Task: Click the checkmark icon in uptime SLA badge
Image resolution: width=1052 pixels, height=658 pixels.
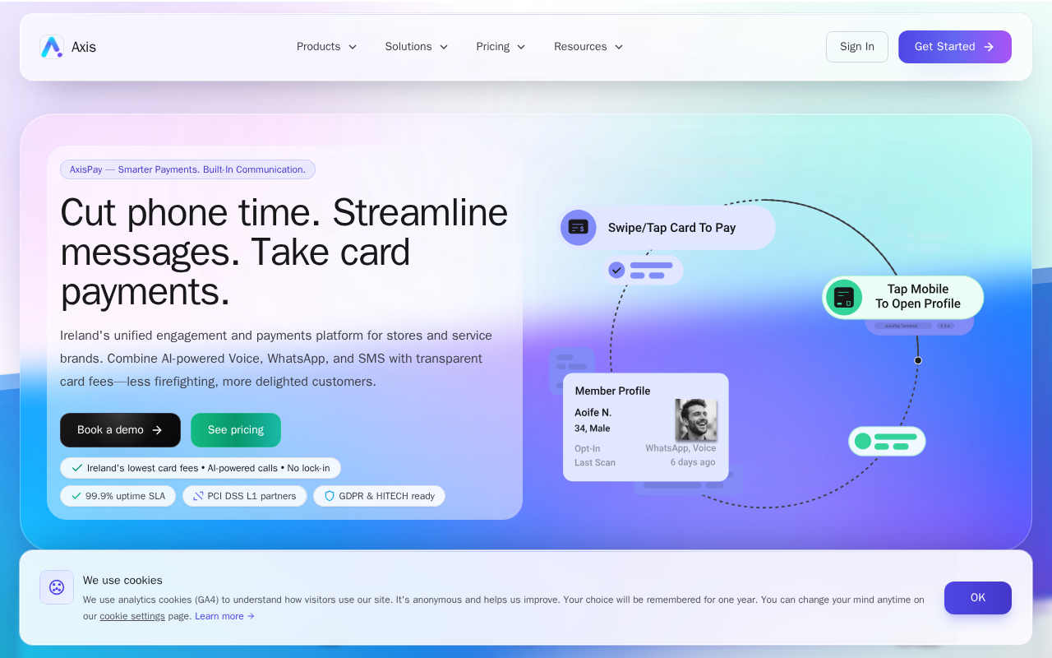Action: click(x=76, y=496)
